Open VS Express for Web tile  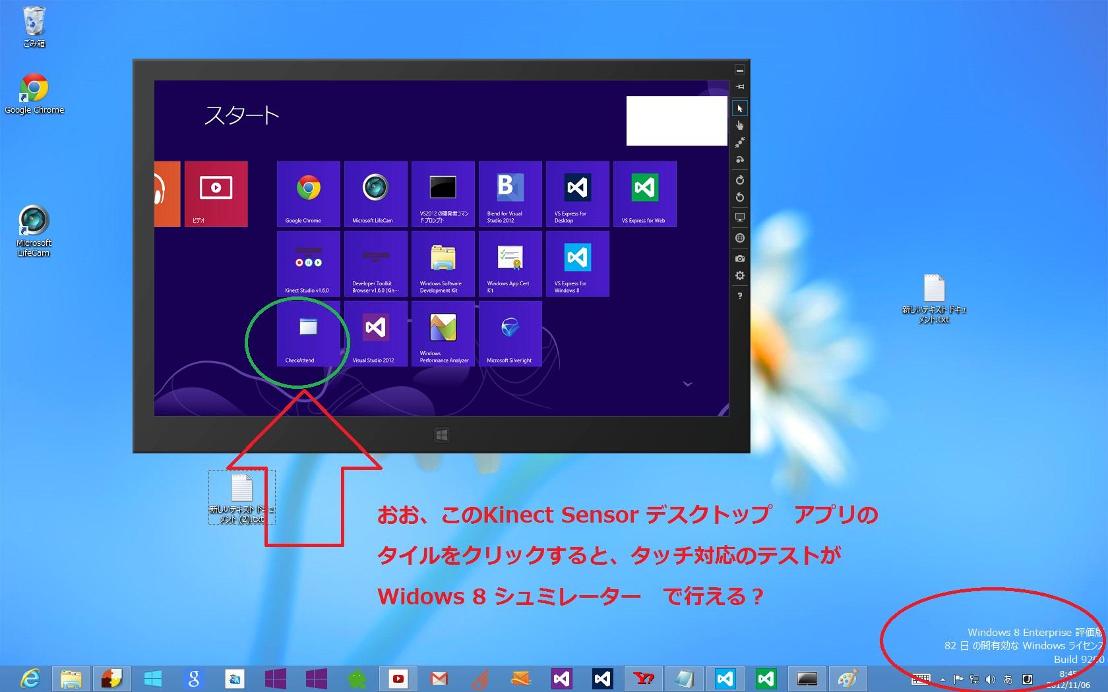point(645,194)
